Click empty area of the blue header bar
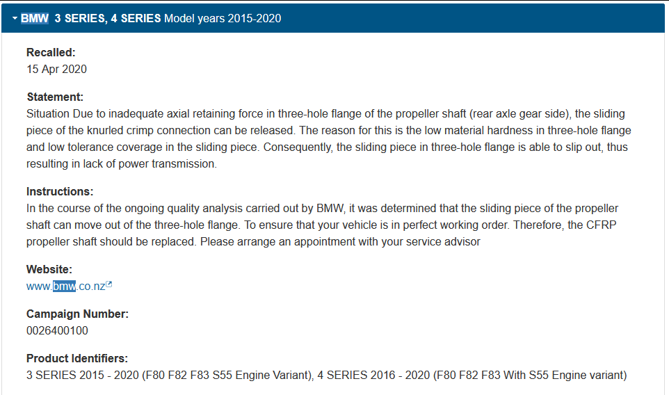Image resolution: width=669 pixels, height=395 pixels. pyautogui.click(x=469, y=18)
